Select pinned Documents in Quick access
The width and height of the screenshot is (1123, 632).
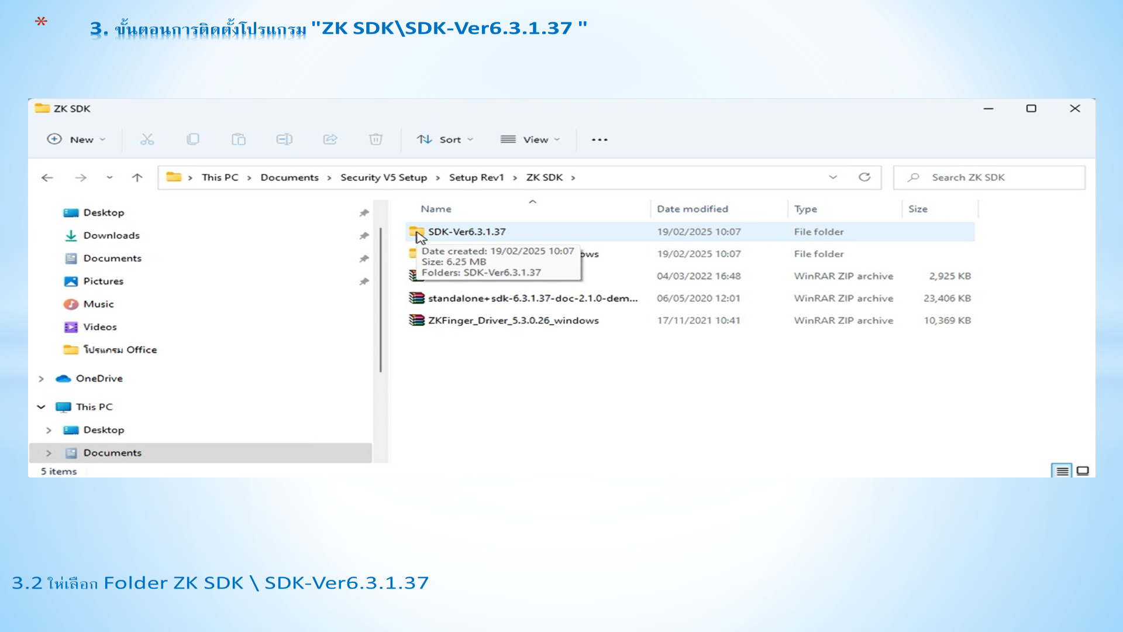pos(112,258)
